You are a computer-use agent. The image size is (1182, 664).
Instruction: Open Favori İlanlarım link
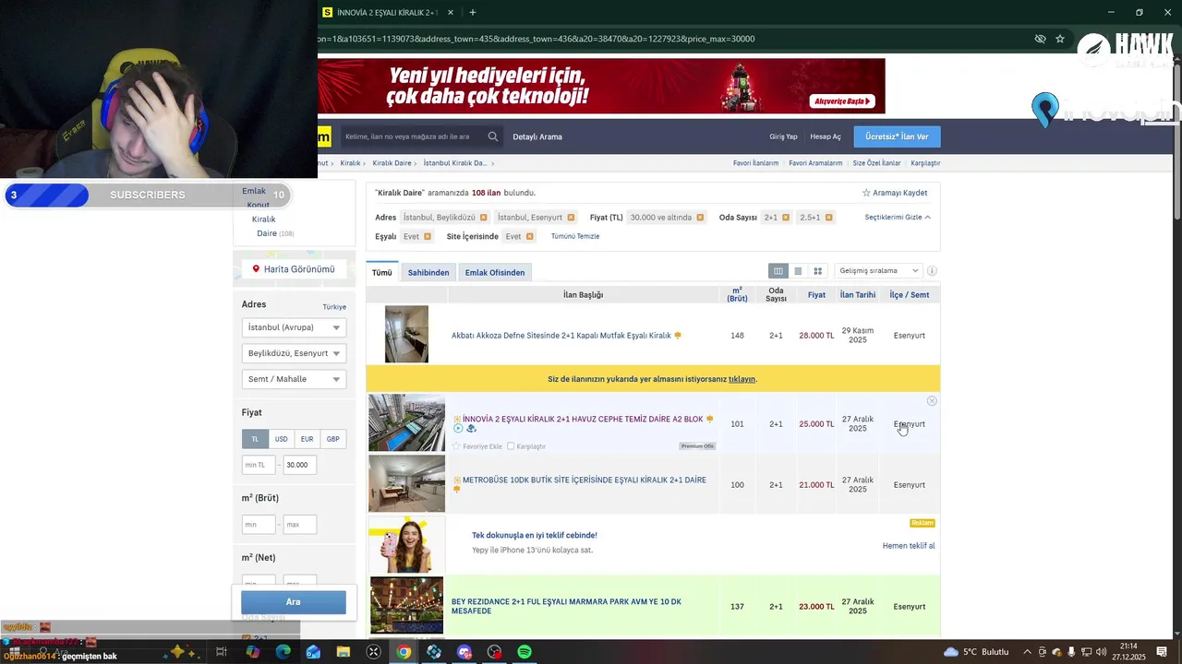pyautogui.click(x=755, y=163)
